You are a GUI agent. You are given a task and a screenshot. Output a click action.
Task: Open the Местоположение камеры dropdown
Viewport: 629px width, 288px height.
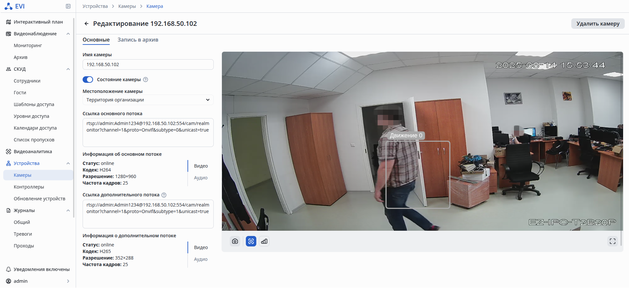click(148, 100)
